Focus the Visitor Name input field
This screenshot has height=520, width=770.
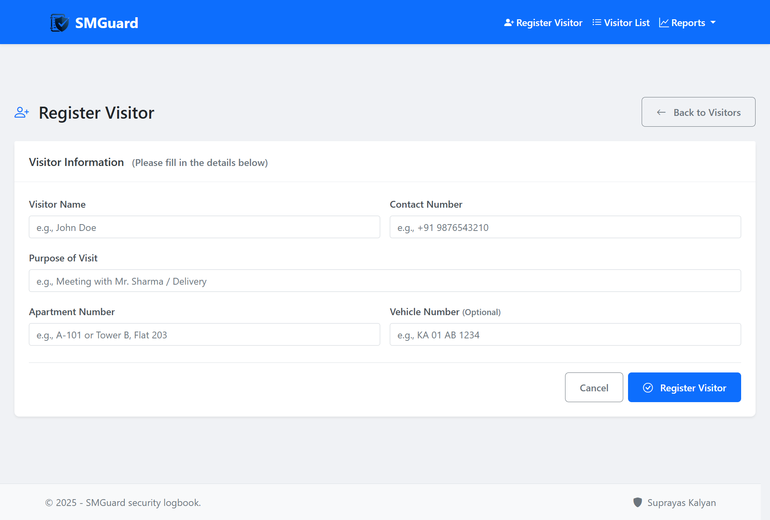click(x=204, y=227)
